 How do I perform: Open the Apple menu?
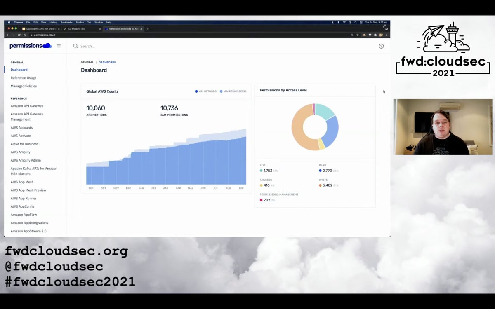(x=9, y=22)
